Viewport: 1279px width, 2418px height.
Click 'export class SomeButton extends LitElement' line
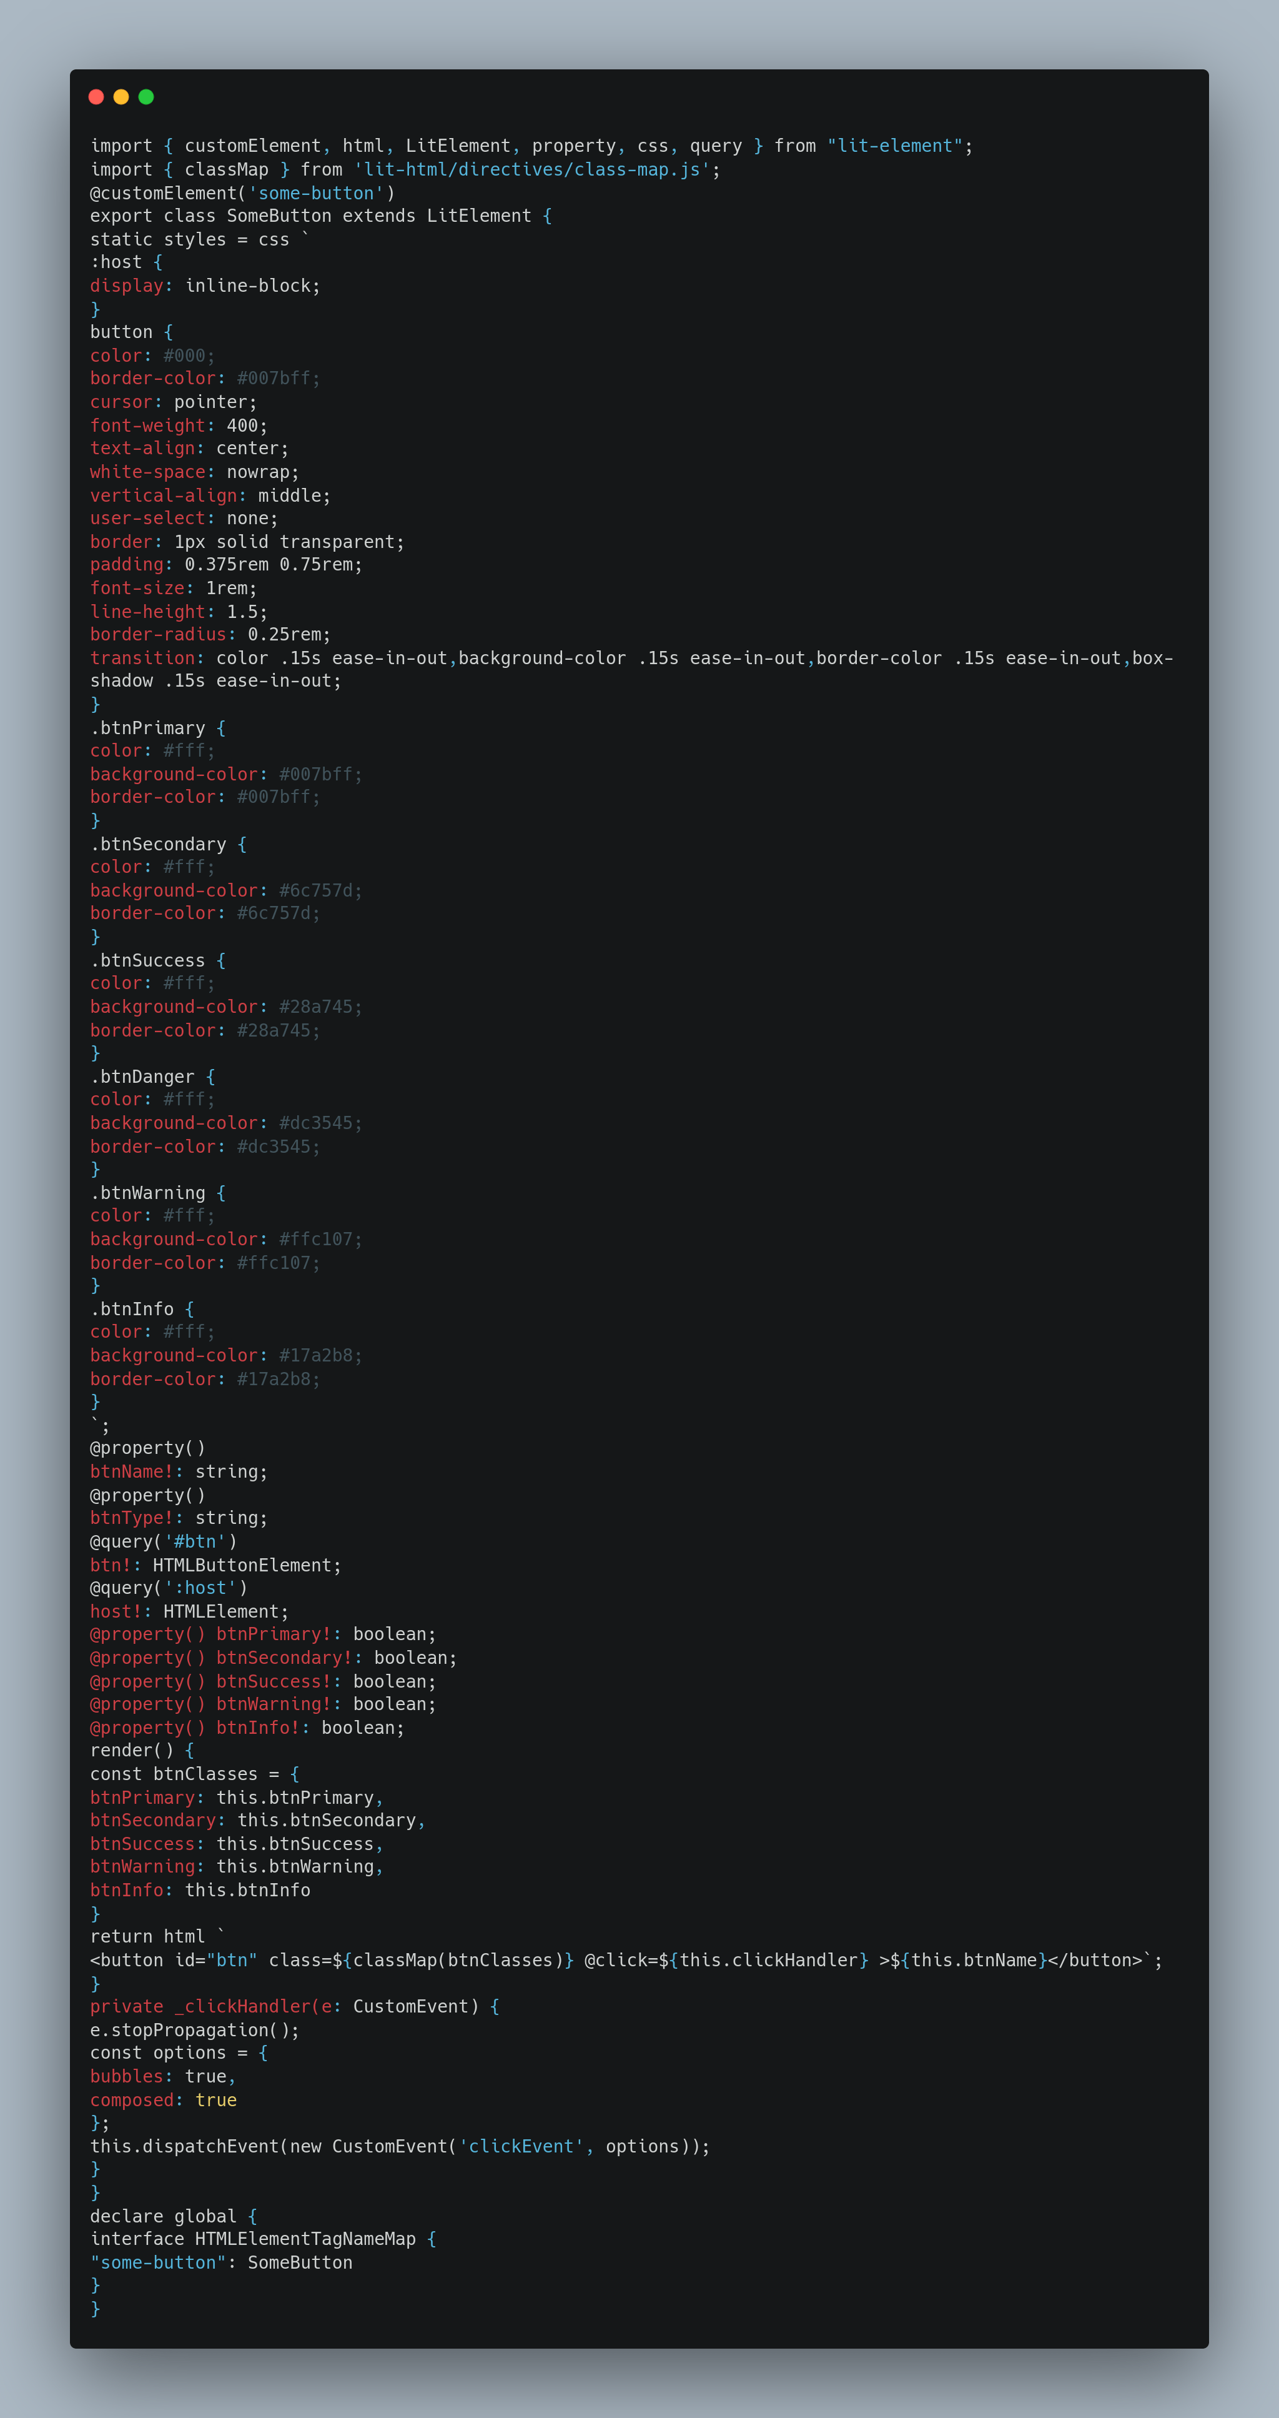(x=321, y=216)
